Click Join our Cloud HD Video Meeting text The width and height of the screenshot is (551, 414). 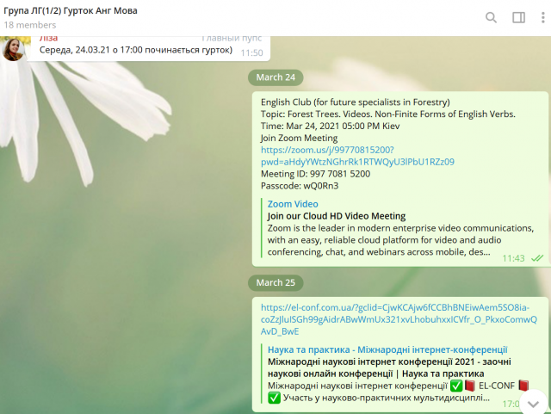(337, 216)
